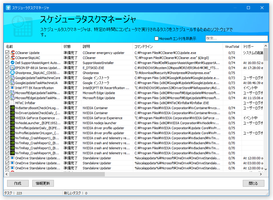Click the NvTmRep_CrashReport1 NVIDIA icon
This screenshot has height=200, width=273.
[12, 138]
